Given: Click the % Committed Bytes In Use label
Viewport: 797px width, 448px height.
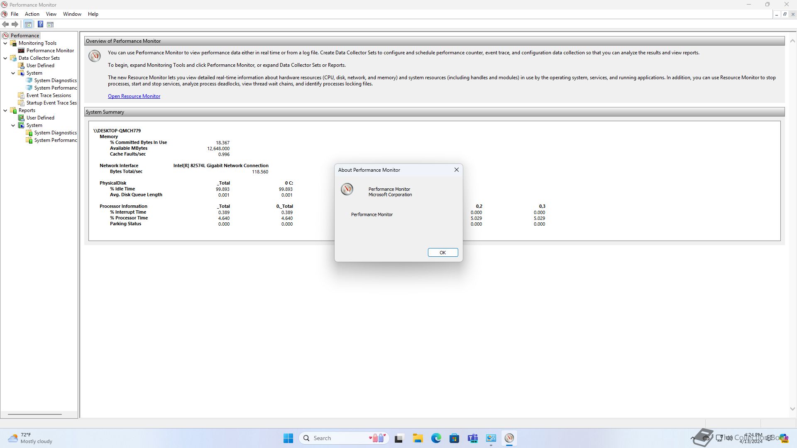Looking at the screenshot, I should click(x=138, y=142).
